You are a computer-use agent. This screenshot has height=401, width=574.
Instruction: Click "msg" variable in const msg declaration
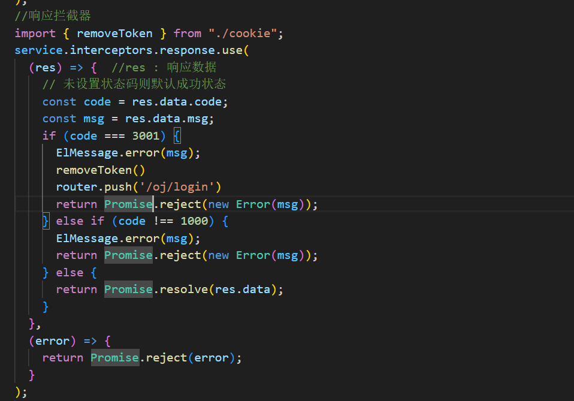click(x=94, y=119)
